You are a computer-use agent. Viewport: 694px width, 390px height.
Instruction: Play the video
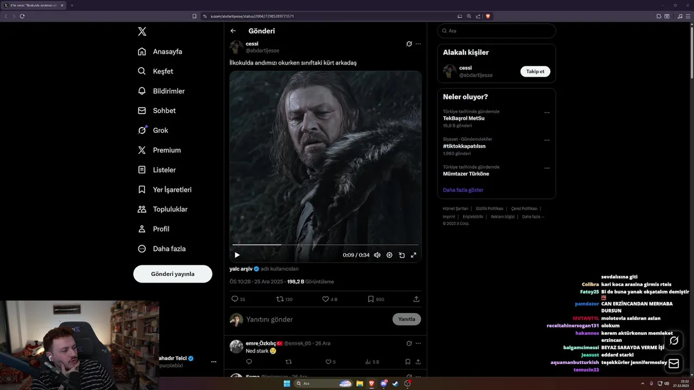pos(237,255)
